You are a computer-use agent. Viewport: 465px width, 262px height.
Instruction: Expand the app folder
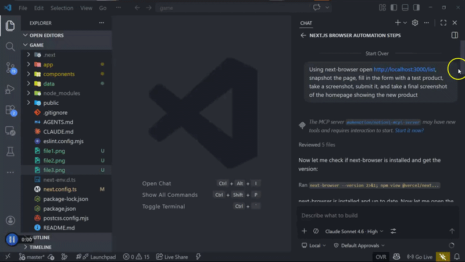click(66, 65)
